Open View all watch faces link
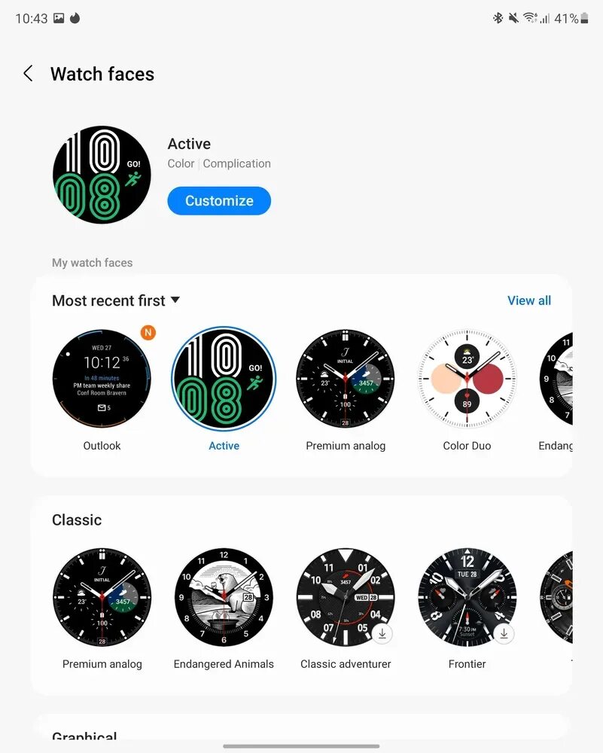This screenshot has height=753, width=603. [x=529, y=300]
